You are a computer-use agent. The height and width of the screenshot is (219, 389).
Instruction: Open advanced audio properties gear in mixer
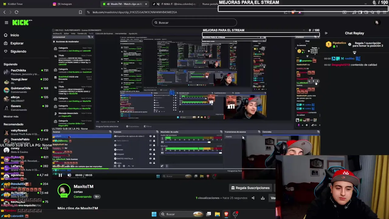(x=162, y=166)
